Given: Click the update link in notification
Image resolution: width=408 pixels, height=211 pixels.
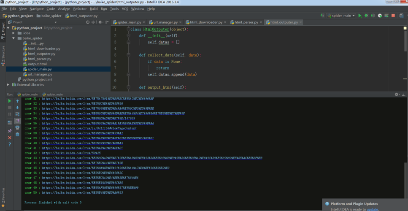Looking at the screenshot, I should pyautogui.click(x=372, y=209).
